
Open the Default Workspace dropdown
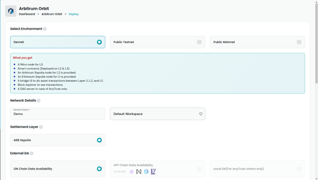(x=158, y=114)
